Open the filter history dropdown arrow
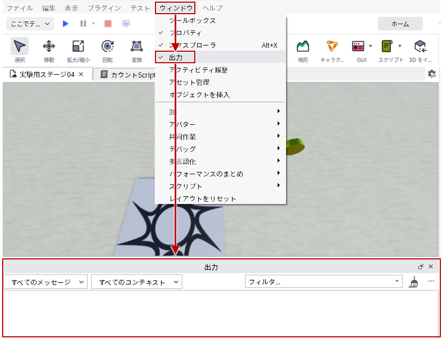 (397, 281)
